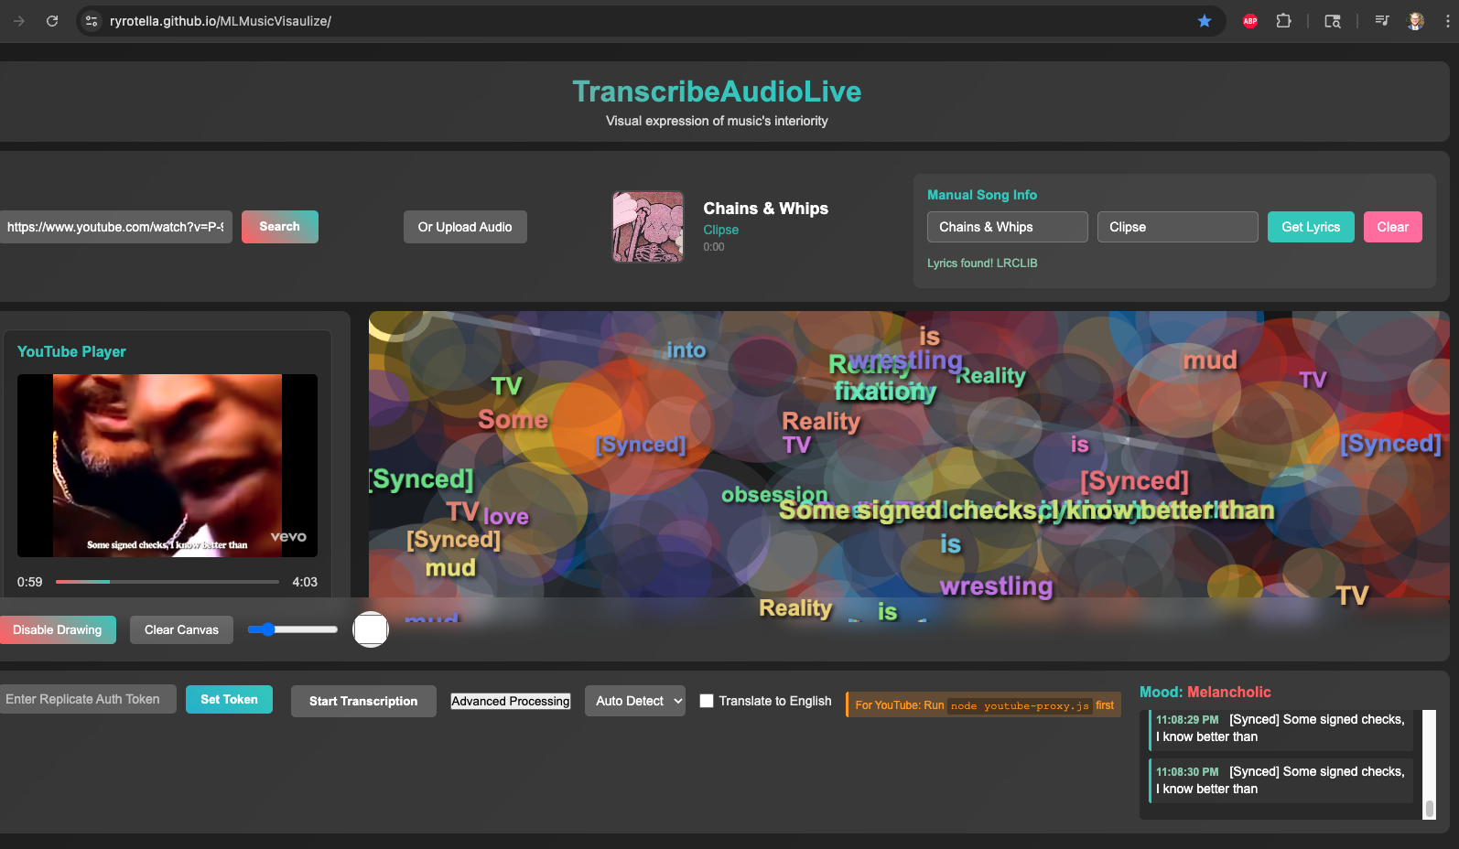1459x849 pixels.
Task: Click the 'For YouTube: Run node youtube-proxy.js first' notice
Action: [984, 705]
